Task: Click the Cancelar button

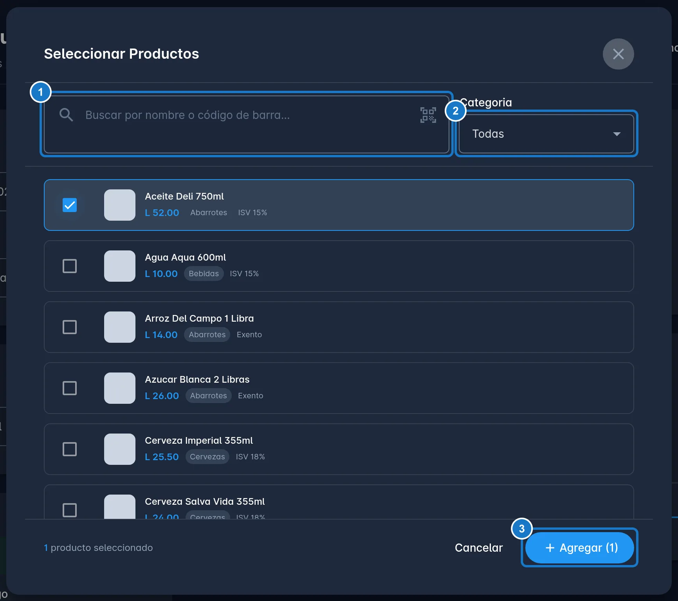Action: coord(479,548)
